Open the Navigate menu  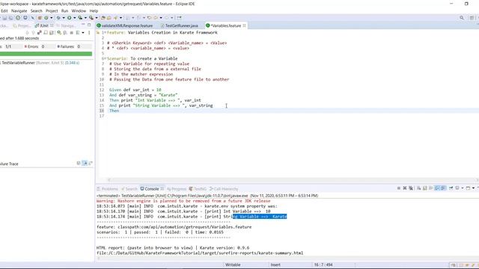pos(19,10)
